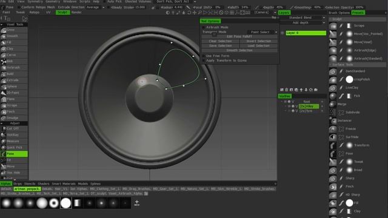Select the Carve voxel tool
The width and height of the screenshot is (388, 218).
(x=14, y=55)
